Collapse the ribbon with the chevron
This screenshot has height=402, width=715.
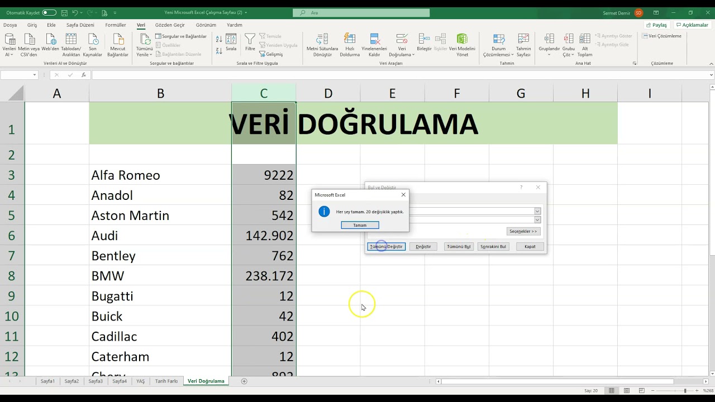click(711, 64)
